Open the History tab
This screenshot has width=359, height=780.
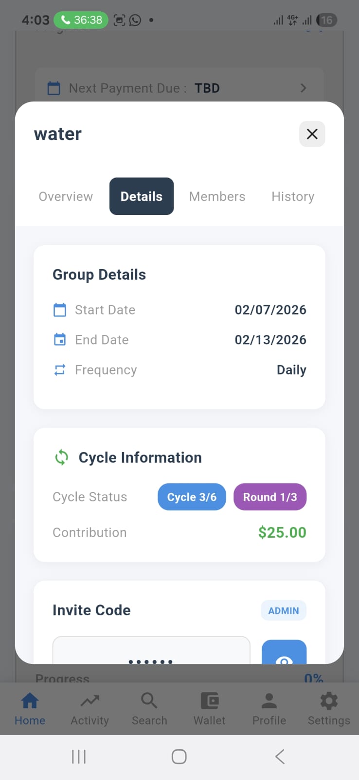[x=293, y=196]
